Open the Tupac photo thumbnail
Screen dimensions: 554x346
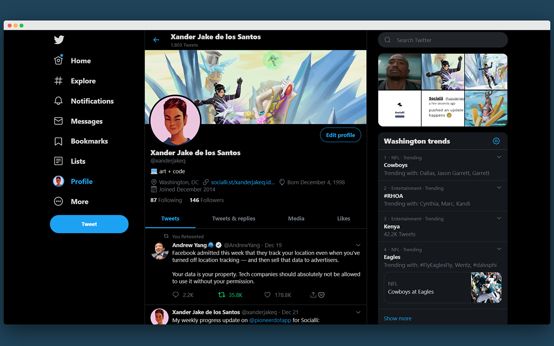(399, 72)
